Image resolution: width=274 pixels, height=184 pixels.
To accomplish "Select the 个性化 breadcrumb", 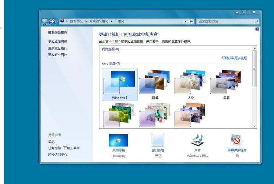I will coord(119,21).
